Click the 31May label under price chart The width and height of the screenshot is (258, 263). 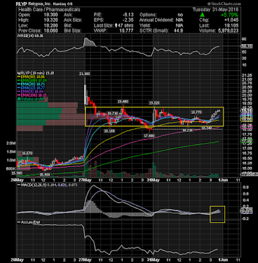pos(153,180)
